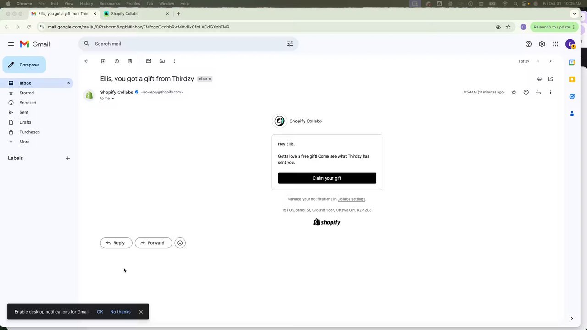Delete this email with trash icon
This screenshot has width=587, height=330.
pos(130,61)
